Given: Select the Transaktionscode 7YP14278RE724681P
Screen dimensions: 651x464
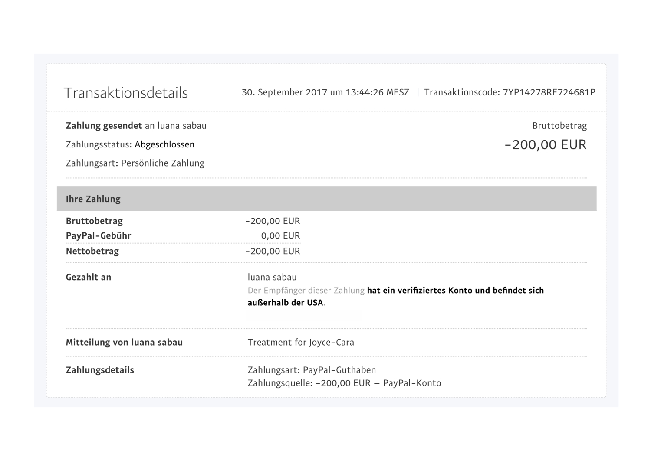Looking at the screenshot, I should pyautogui.click(x=510, y=92).
